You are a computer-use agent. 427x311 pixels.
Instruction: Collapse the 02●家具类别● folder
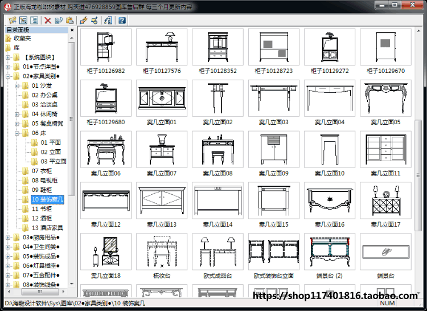pyautogui.click(x=8, y=76)
